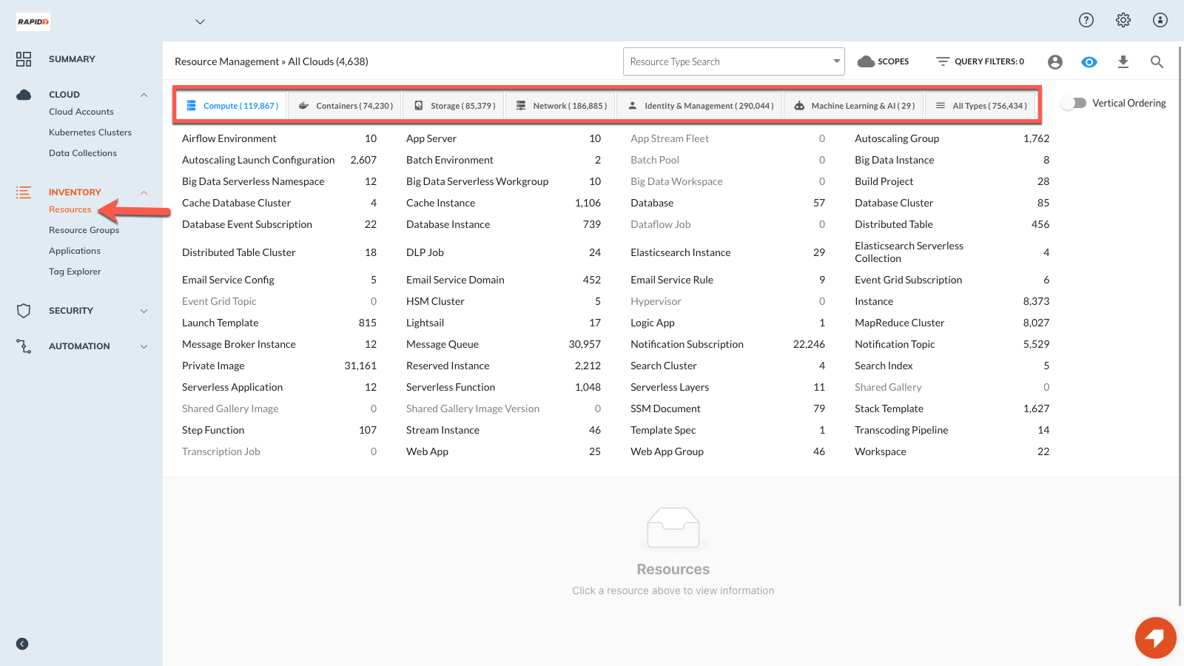Viewport: 1184px width, 666px height.
Task: Click the orange chat launcher icon
Action: pyautogui.click(x=1155, y=637)
